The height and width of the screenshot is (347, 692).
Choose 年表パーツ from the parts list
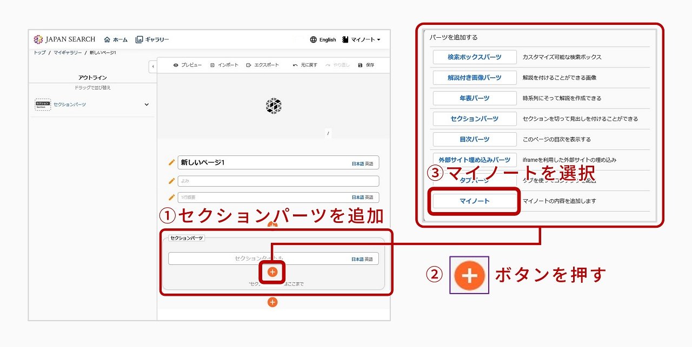(x=474, y=98)
